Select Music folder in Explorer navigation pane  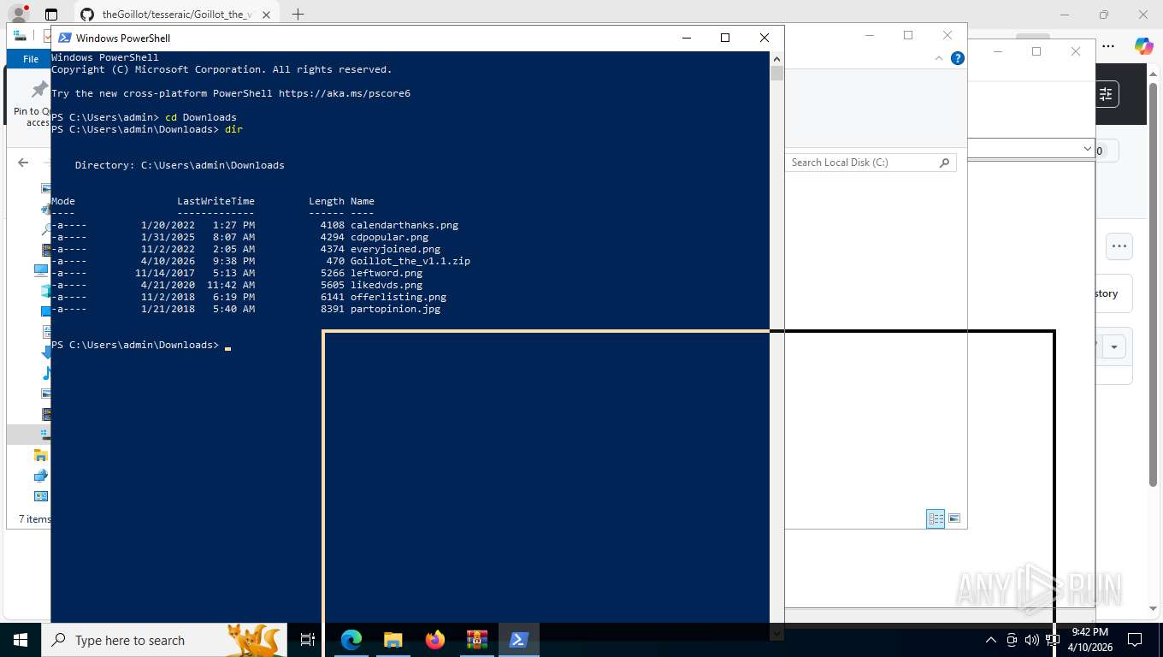coord(46,373)
